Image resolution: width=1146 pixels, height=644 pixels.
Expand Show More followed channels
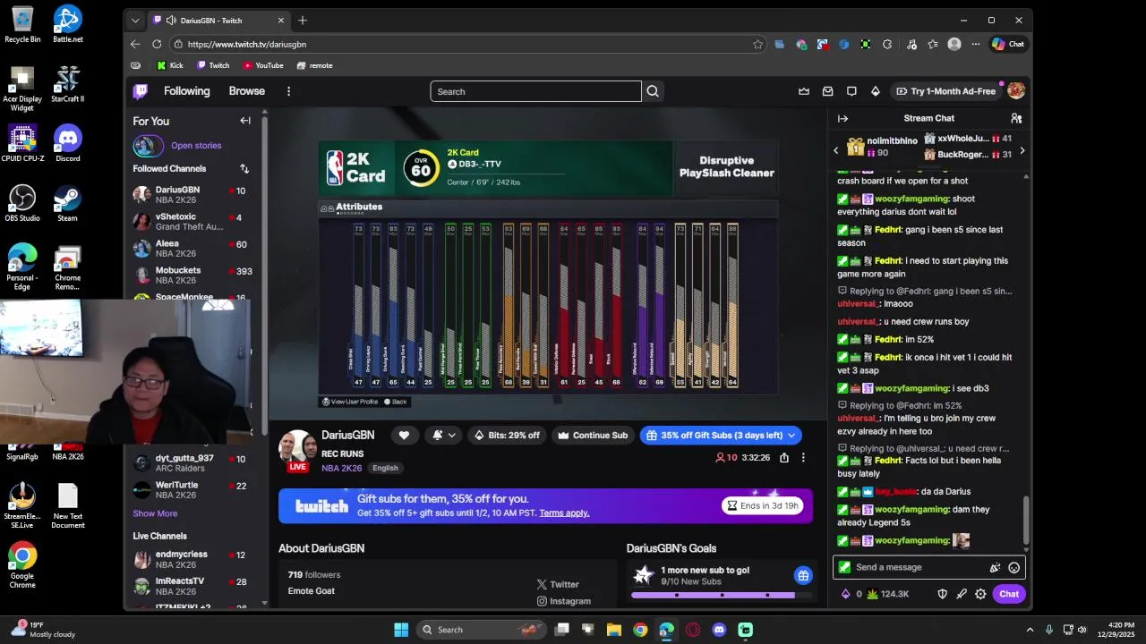155,513
